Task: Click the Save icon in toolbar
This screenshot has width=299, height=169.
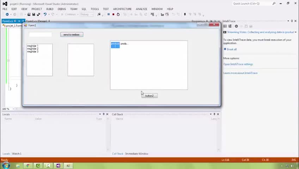Action: point(34,14)
